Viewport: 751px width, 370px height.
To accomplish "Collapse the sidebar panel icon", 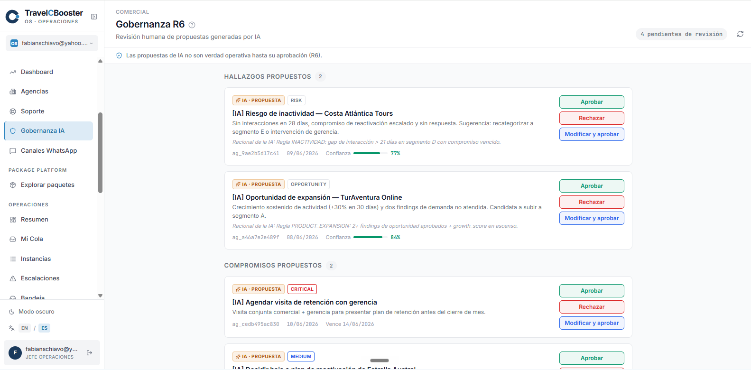I will pyautogui.click(x=94, y=17).
